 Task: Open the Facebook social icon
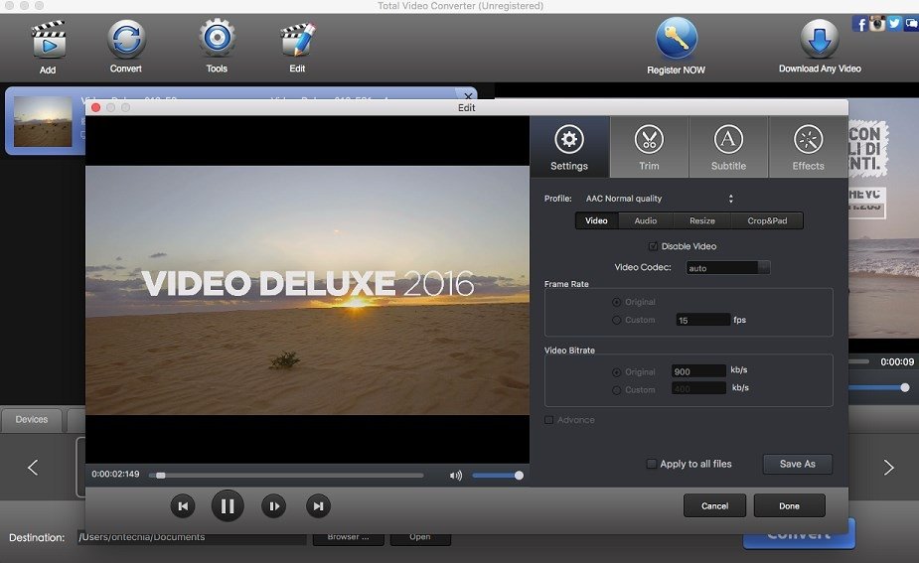(x=859, y=24)
